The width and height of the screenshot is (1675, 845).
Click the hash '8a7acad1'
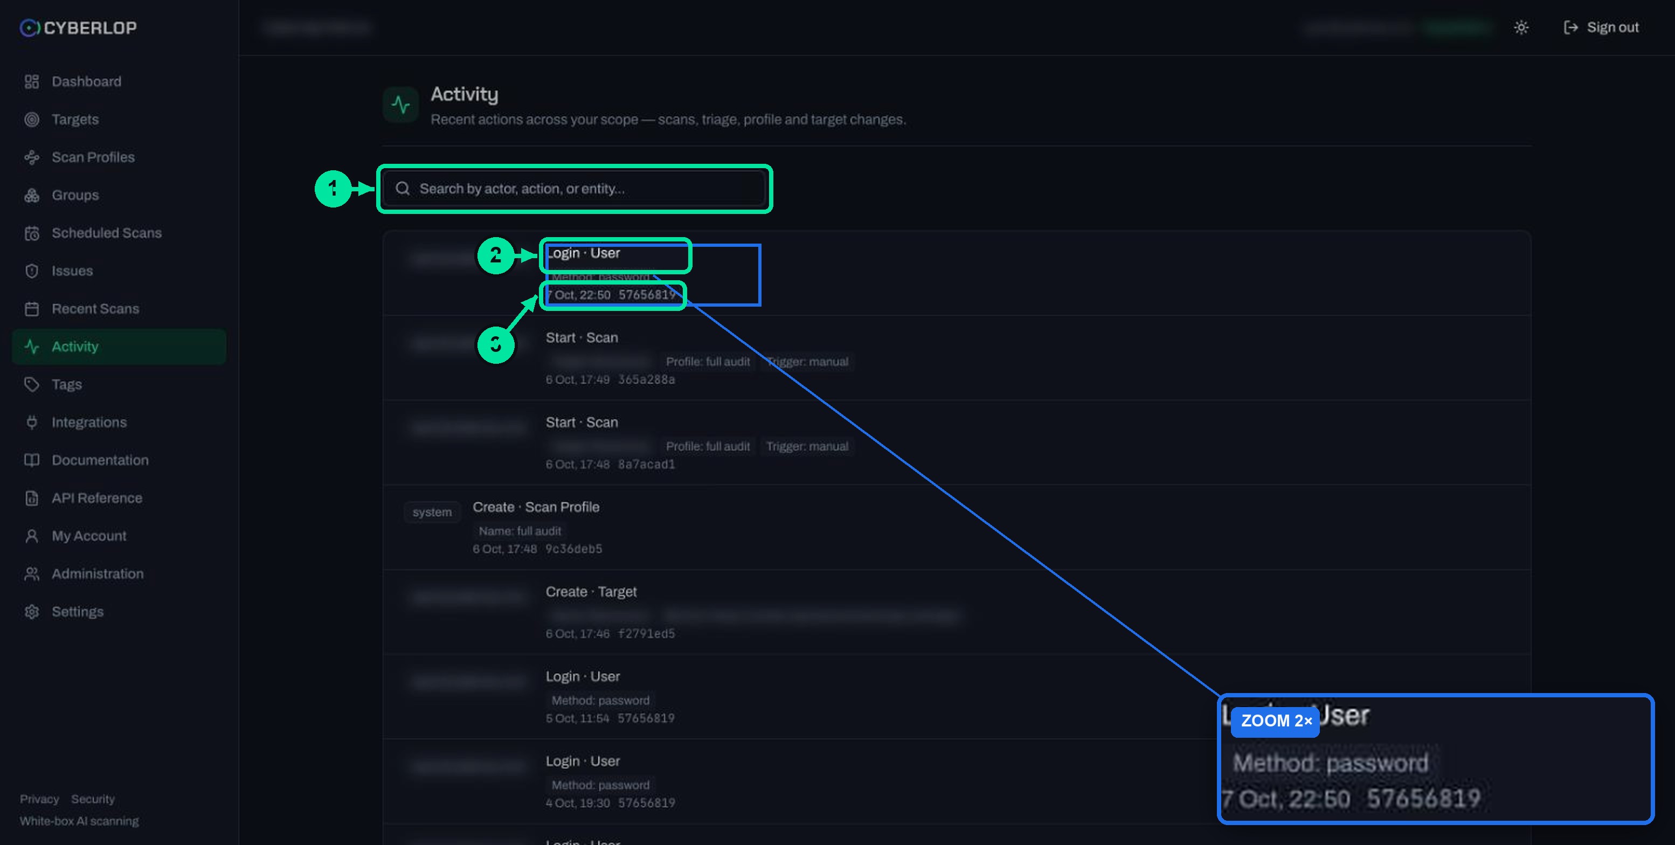pyautogui.click(x=646, y=464)
